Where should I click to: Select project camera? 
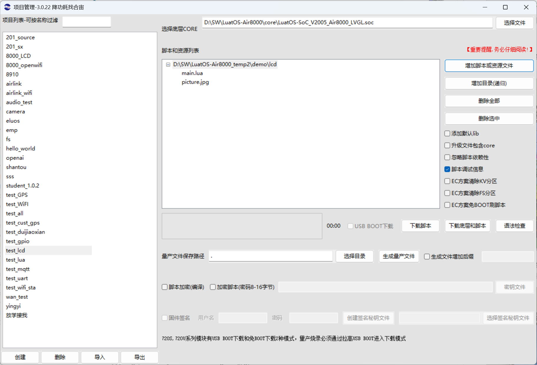coord(15,111)
